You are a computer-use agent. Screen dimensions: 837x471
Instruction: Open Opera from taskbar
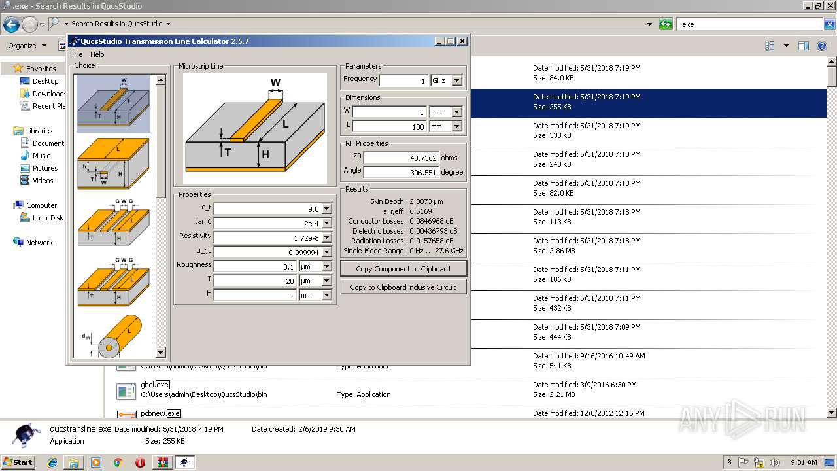140,462
